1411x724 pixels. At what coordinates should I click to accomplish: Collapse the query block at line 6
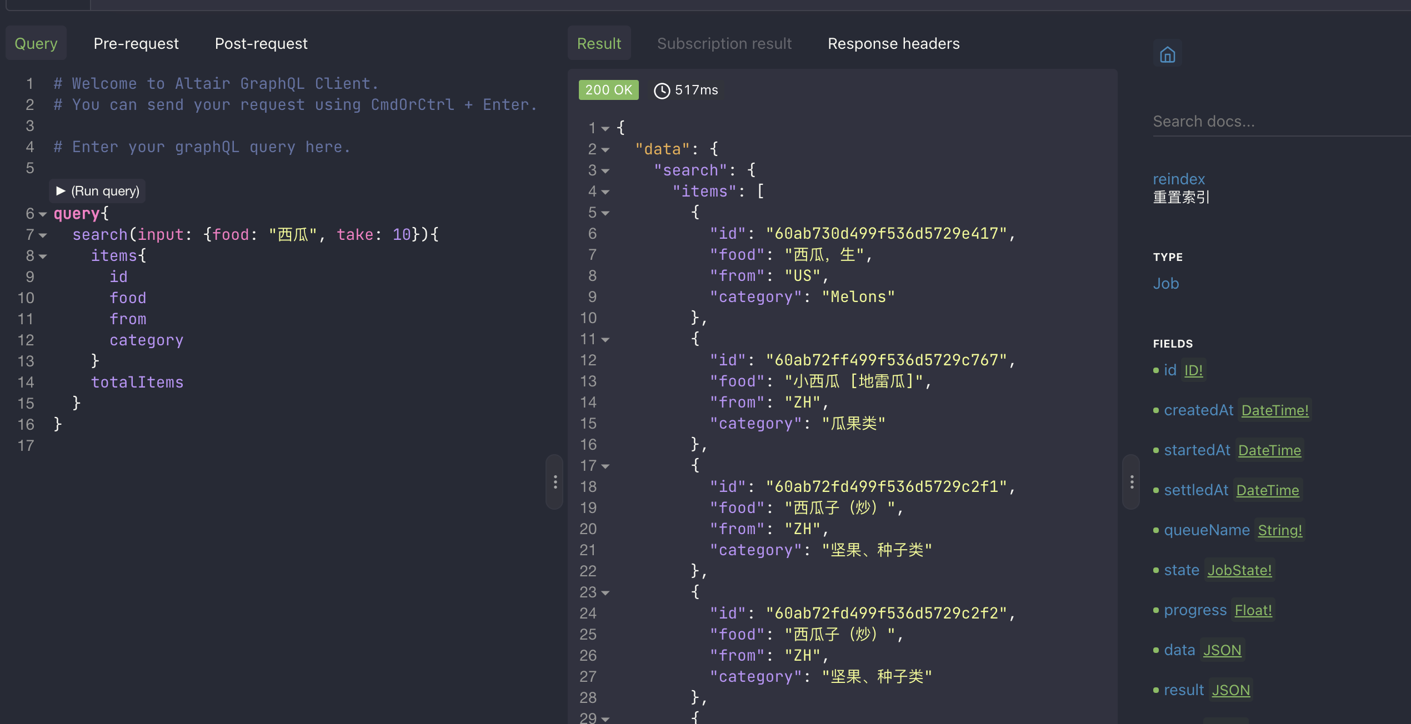pyautogui.click(x=43, y=214)
